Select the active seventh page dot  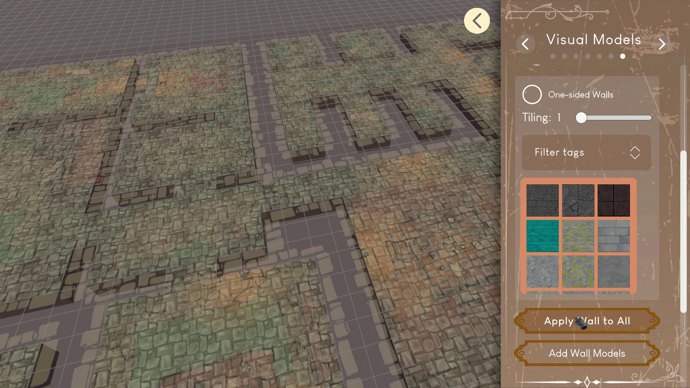pyautogui.click(x=622, y=56)
